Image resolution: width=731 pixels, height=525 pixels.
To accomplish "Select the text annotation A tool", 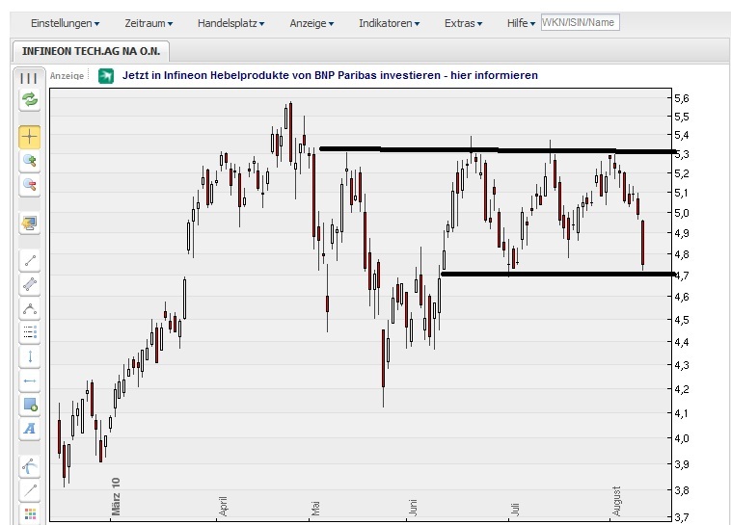I will (29, 429).
